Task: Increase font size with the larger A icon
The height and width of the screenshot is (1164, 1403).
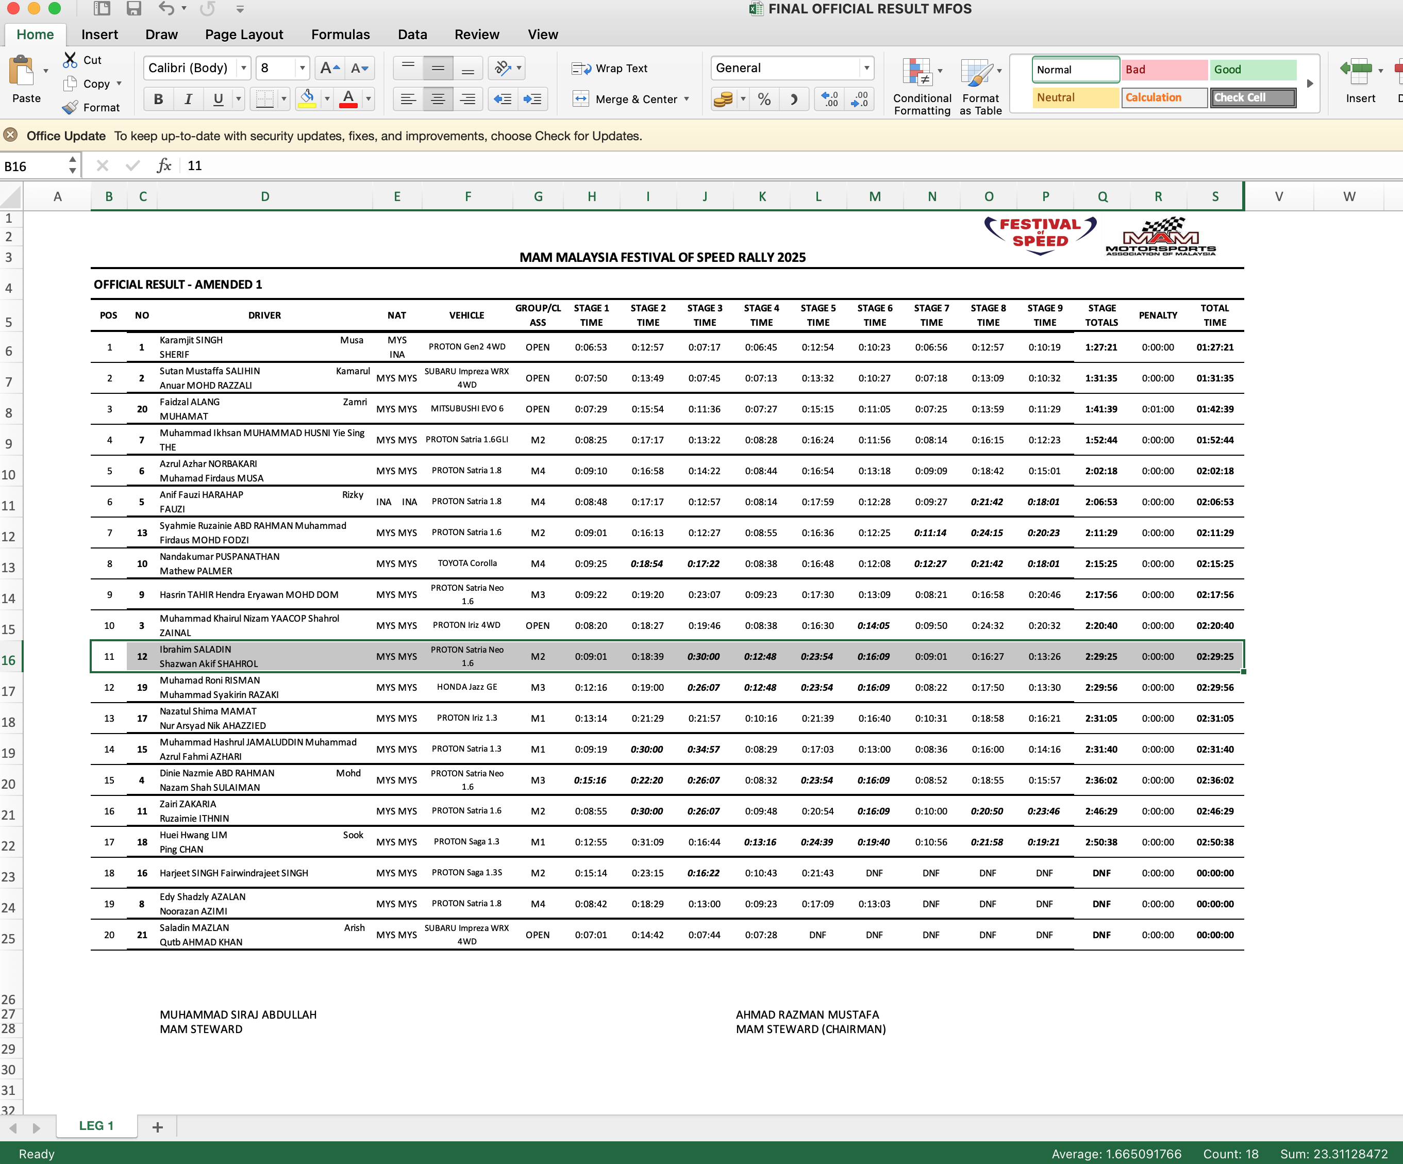Action: point(330,68)
